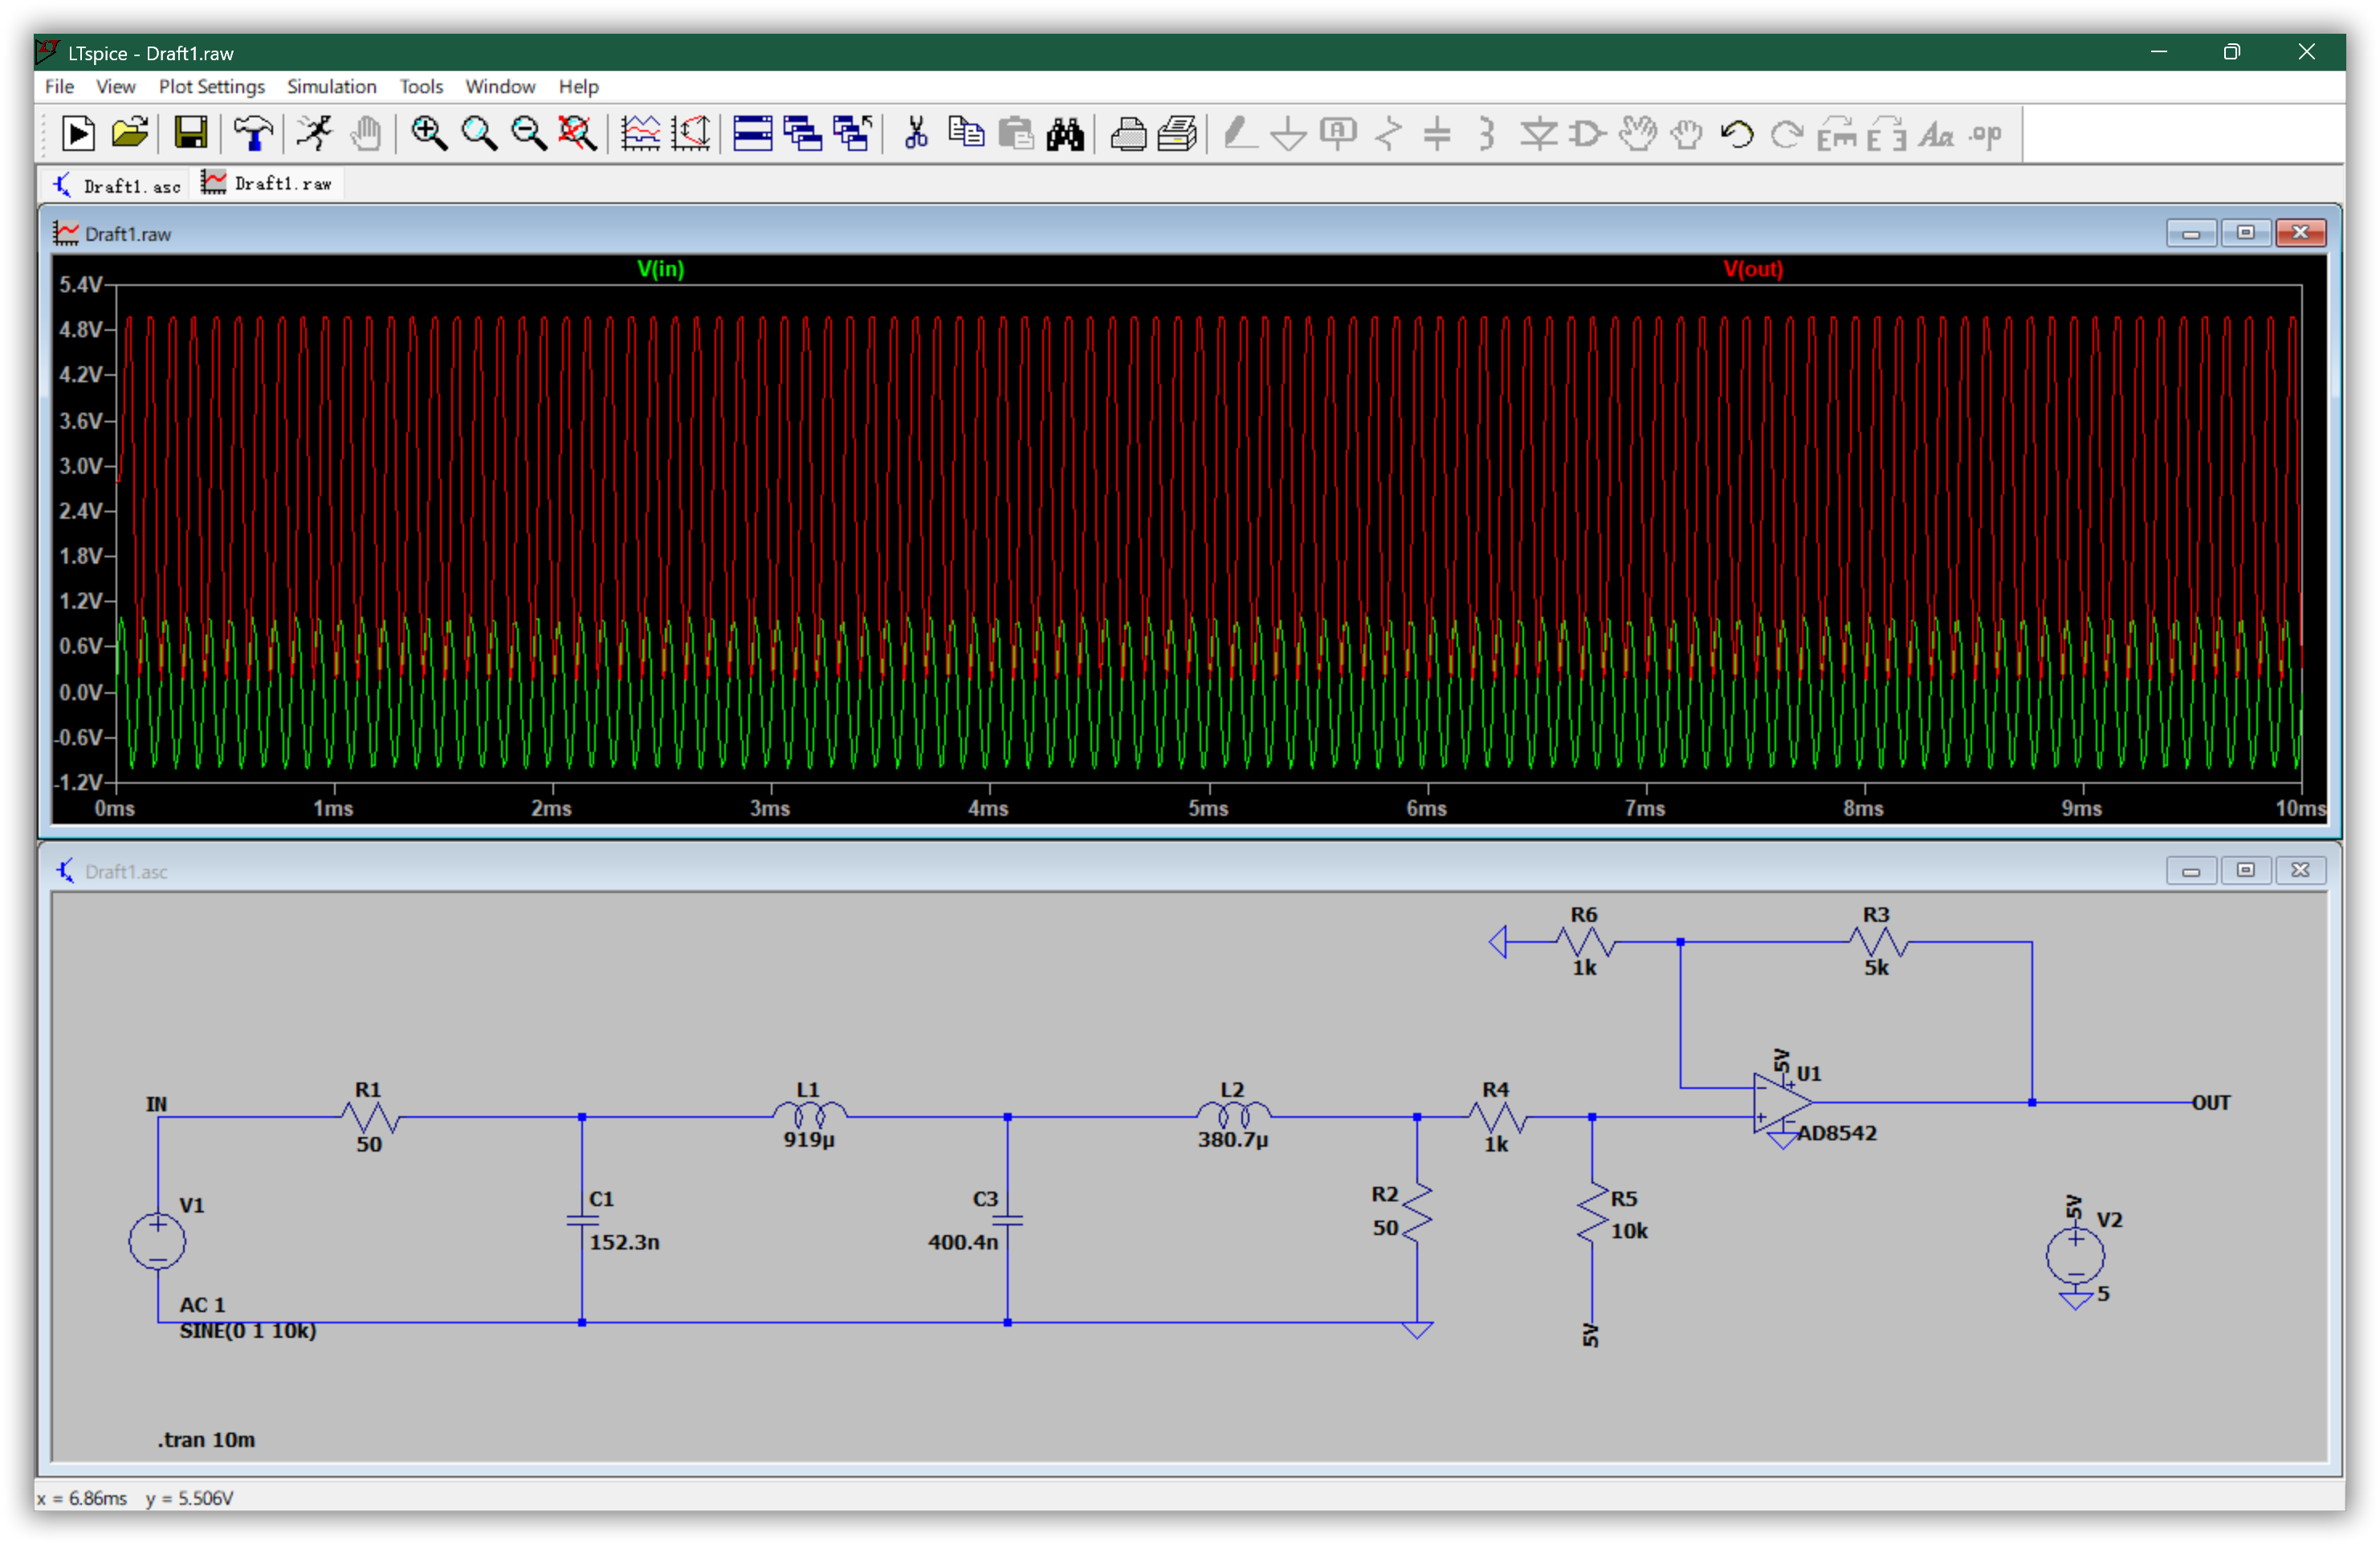The width and height of the screenshot is (2380, 1545).
Task: Open a file with the folder icon
Action: [x=130, y=133]
